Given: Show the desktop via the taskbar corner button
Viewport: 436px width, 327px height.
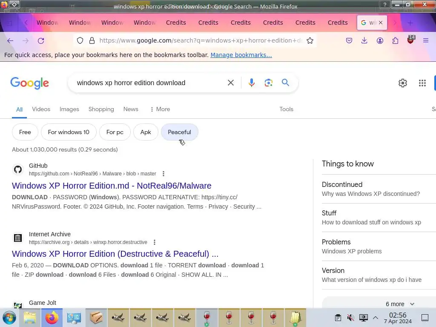Looking at the screenshot, I should pyautogui.click(x=425, y=318).
